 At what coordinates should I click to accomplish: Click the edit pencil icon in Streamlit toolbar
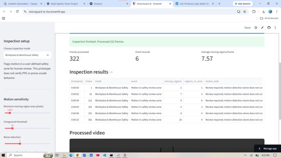(263, 28)
